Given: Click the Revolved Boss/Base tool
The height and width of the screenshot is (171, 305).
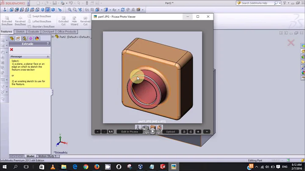Looking at the screenshot, I should click(x=20, y=21).
